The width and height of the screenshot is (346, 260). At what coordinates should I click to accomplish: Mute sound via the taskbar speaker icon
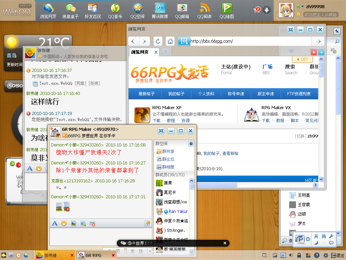[291, 255]
